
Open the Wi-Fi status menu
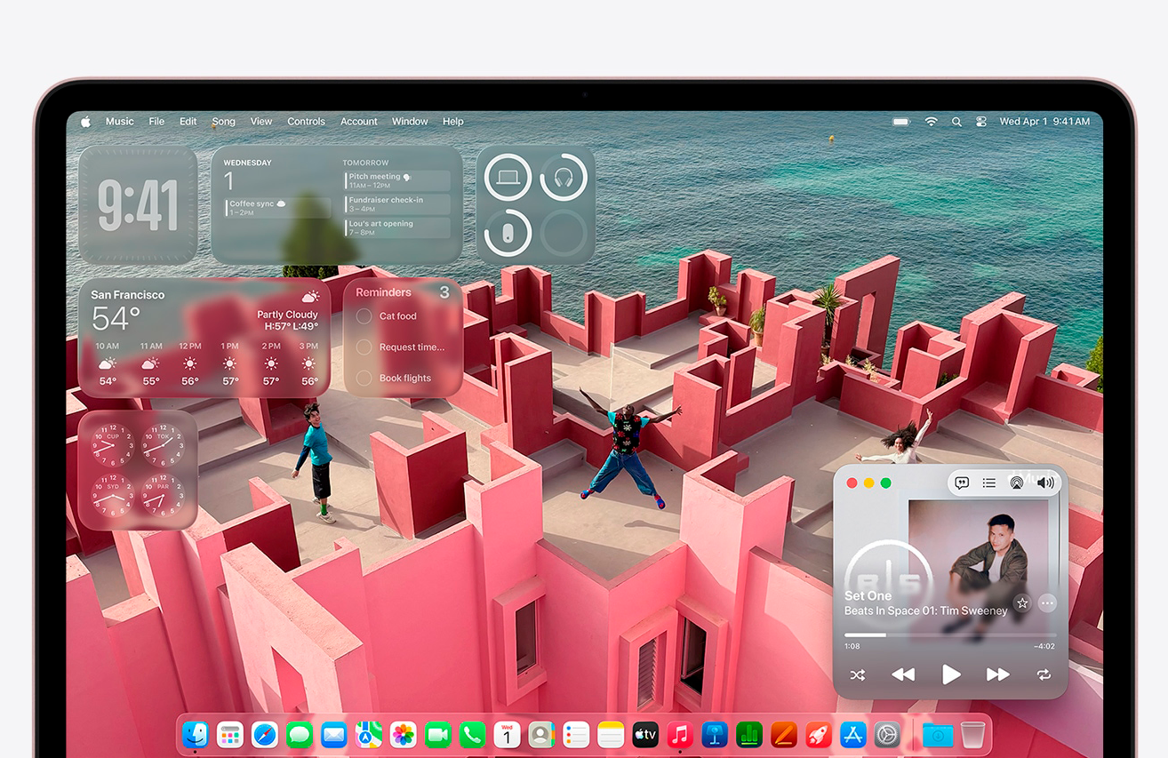931,122
